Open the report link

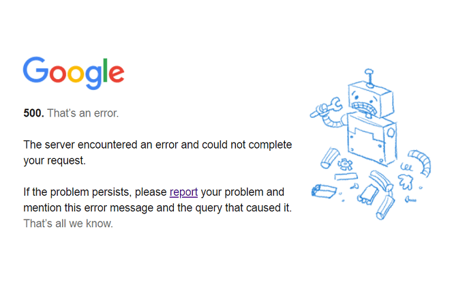point(183,192)
